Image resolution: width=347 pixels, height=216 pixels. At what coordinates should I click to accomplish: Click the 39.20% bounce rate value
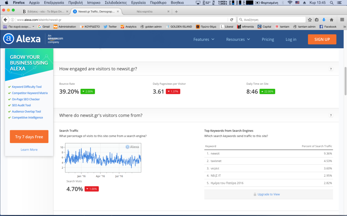click(x=69, y=91)
